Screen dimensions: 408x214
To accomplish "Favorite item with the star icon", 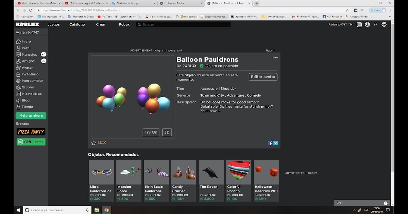I will (x=93, y=143).
